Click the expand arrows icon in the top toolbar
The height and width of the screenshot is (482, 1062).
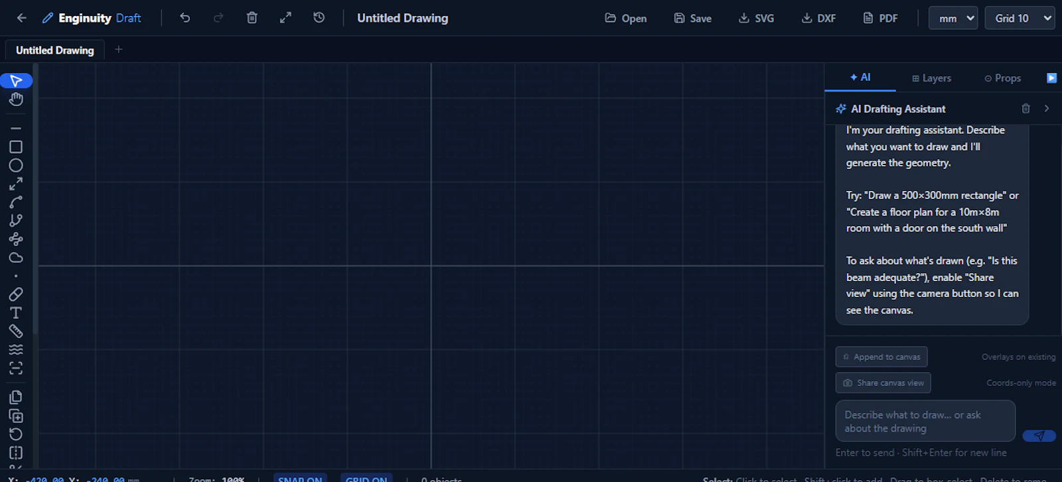pyautogui.click(x=285, y=18)
